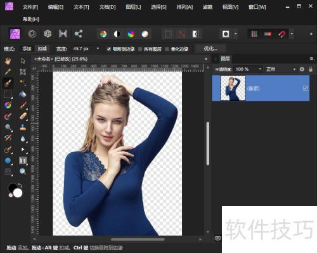The height and width of the screenshot is (253, 317).
Task: Select the Mesh Warp tool
Action: click(8, 172)
